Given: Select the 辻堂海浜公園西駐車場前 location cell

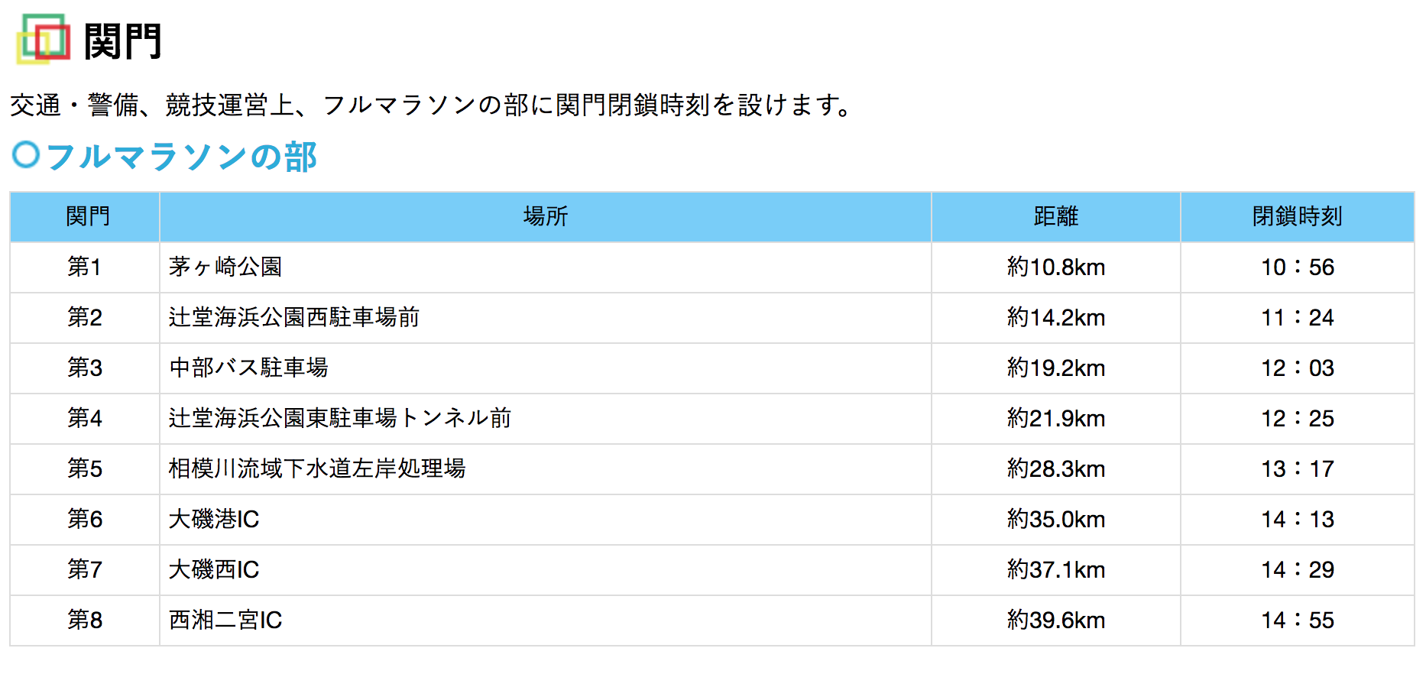Looking at the screenshot, I should click(x=294, y=317).
